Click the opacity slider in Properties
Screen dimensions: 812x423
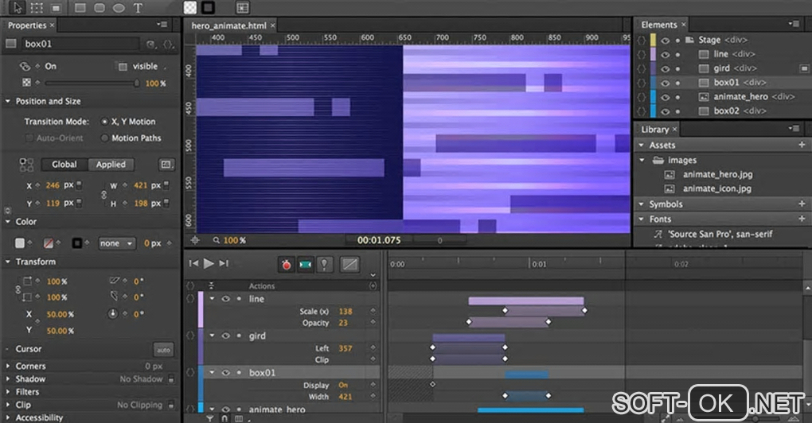92,83
